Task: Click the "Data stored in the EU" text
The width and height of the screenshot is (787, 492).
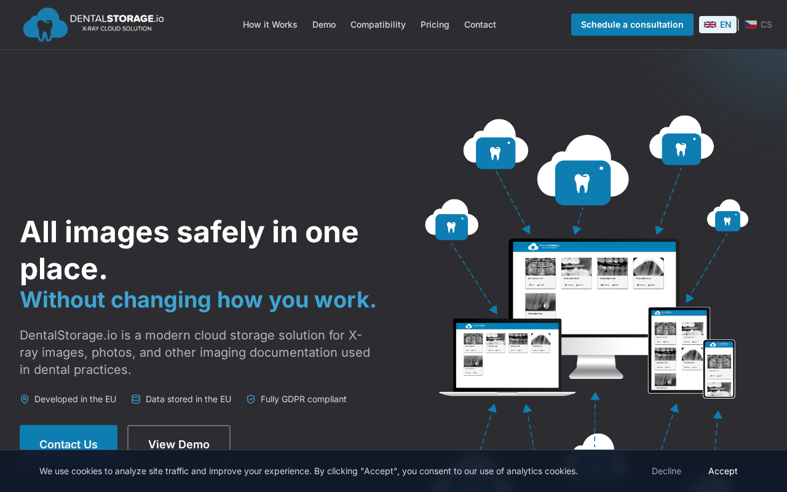Action: pyautogui.click(x=188, y=399)
